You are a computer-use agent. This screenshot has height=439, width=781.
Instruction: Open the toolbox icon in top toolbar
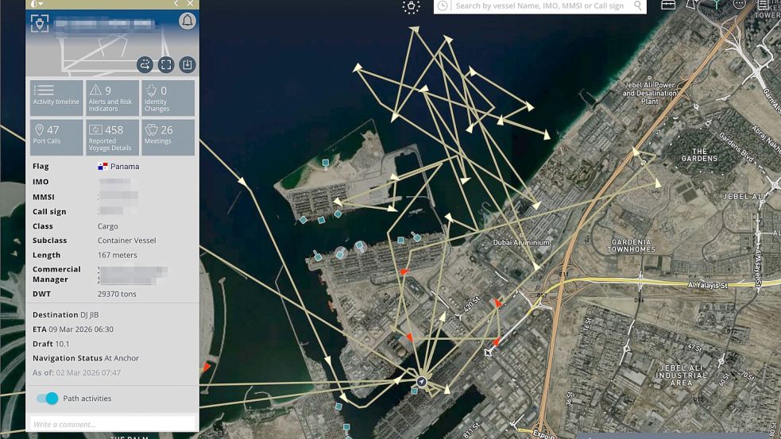click(668, 5)
